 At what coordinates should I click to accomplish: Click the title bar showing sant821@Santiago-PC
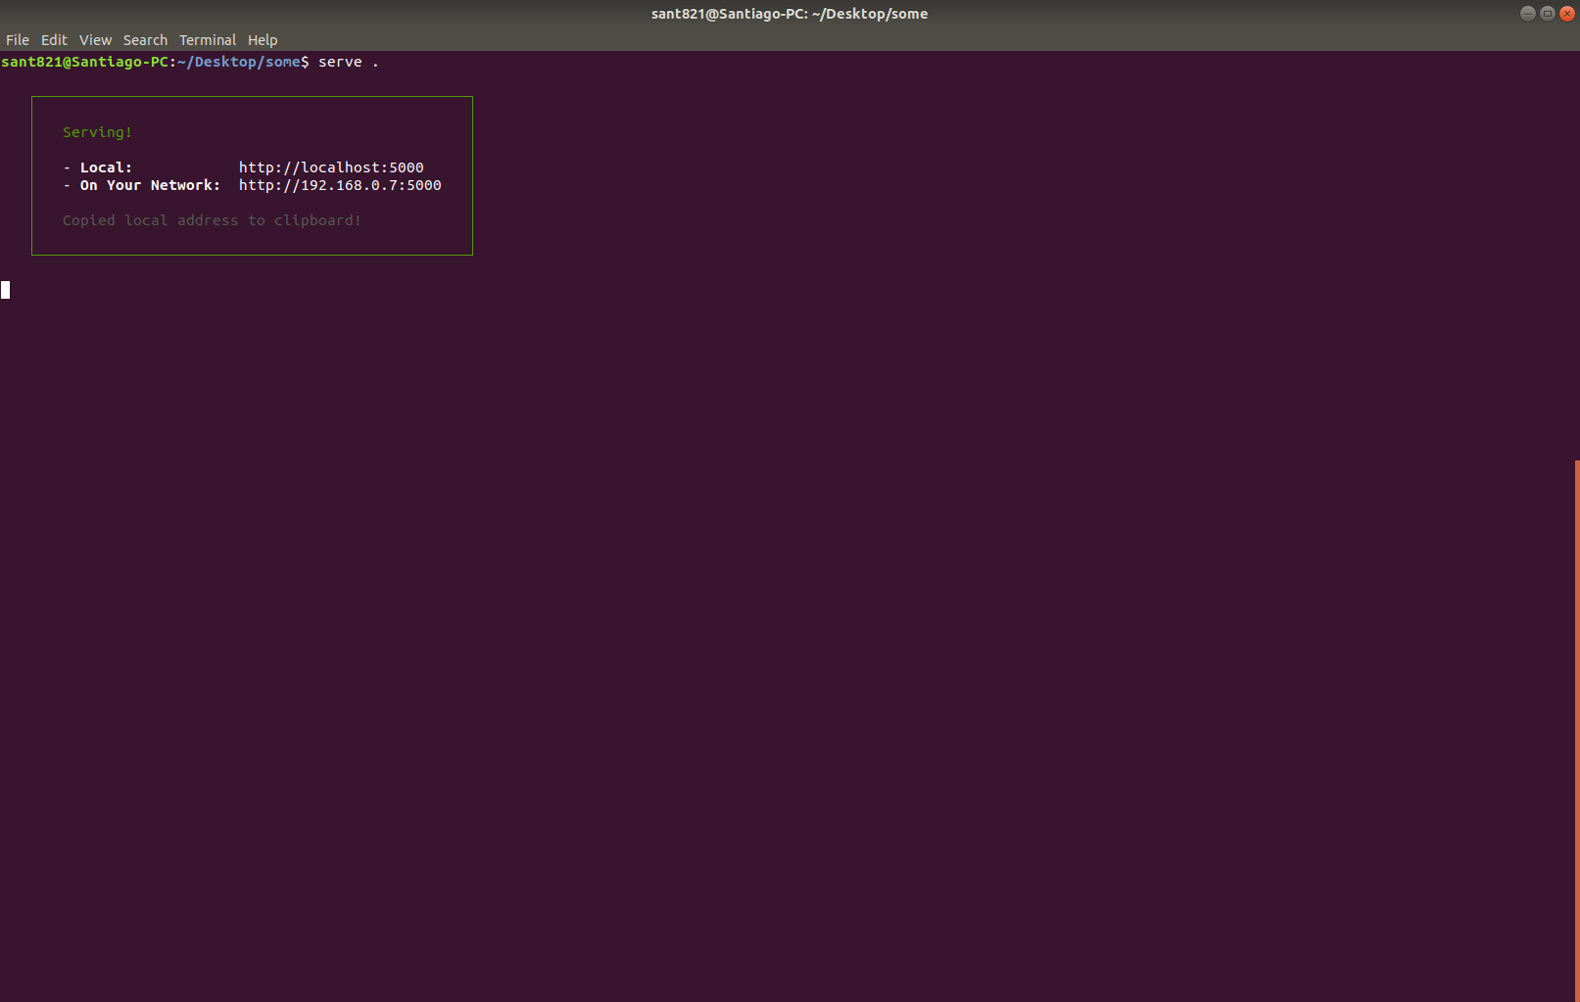pyautogui.click(x=789, y=13)
